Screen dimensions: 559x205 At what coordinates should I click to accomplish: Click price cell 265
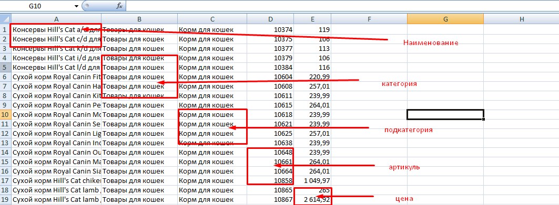312,190
